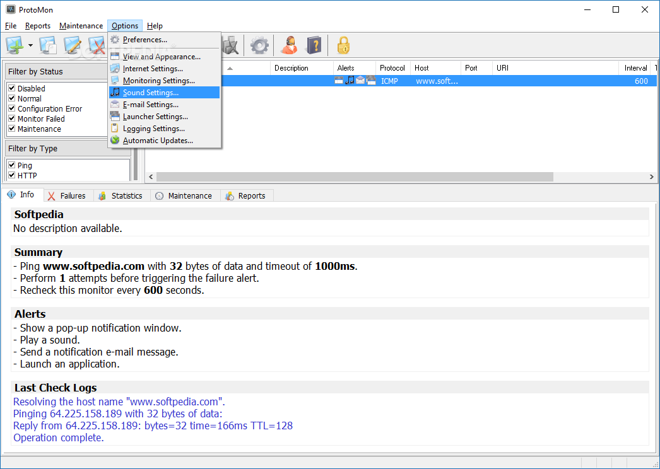Switch to the Info tab
This screenshot has height=469, width=660.
(x=22, y=195)
